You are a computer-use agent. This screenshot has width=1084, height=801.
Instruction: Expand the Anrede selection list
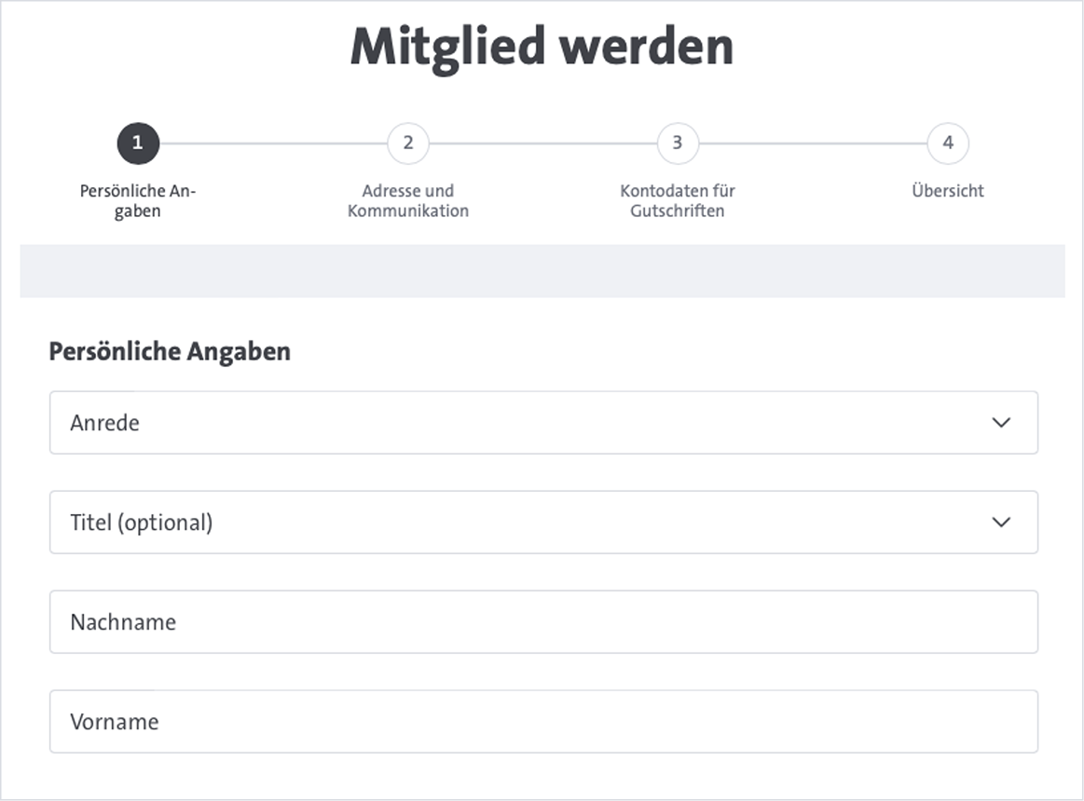(543, 423)
